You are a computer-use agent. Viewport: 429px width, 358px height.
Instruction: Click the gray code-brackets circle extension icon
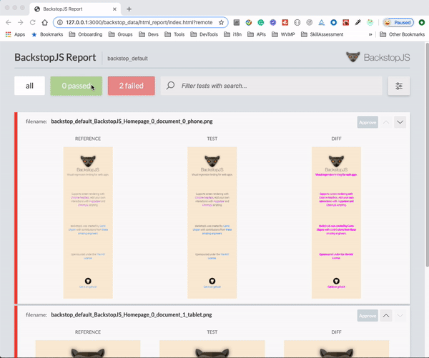297,22
